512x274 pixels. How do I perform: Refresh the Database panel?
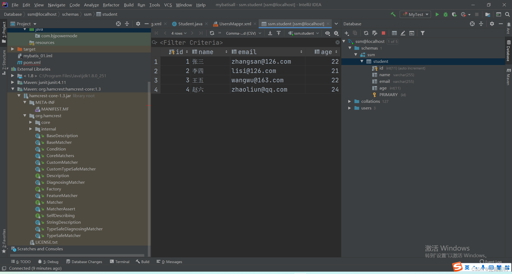point(366,33)
